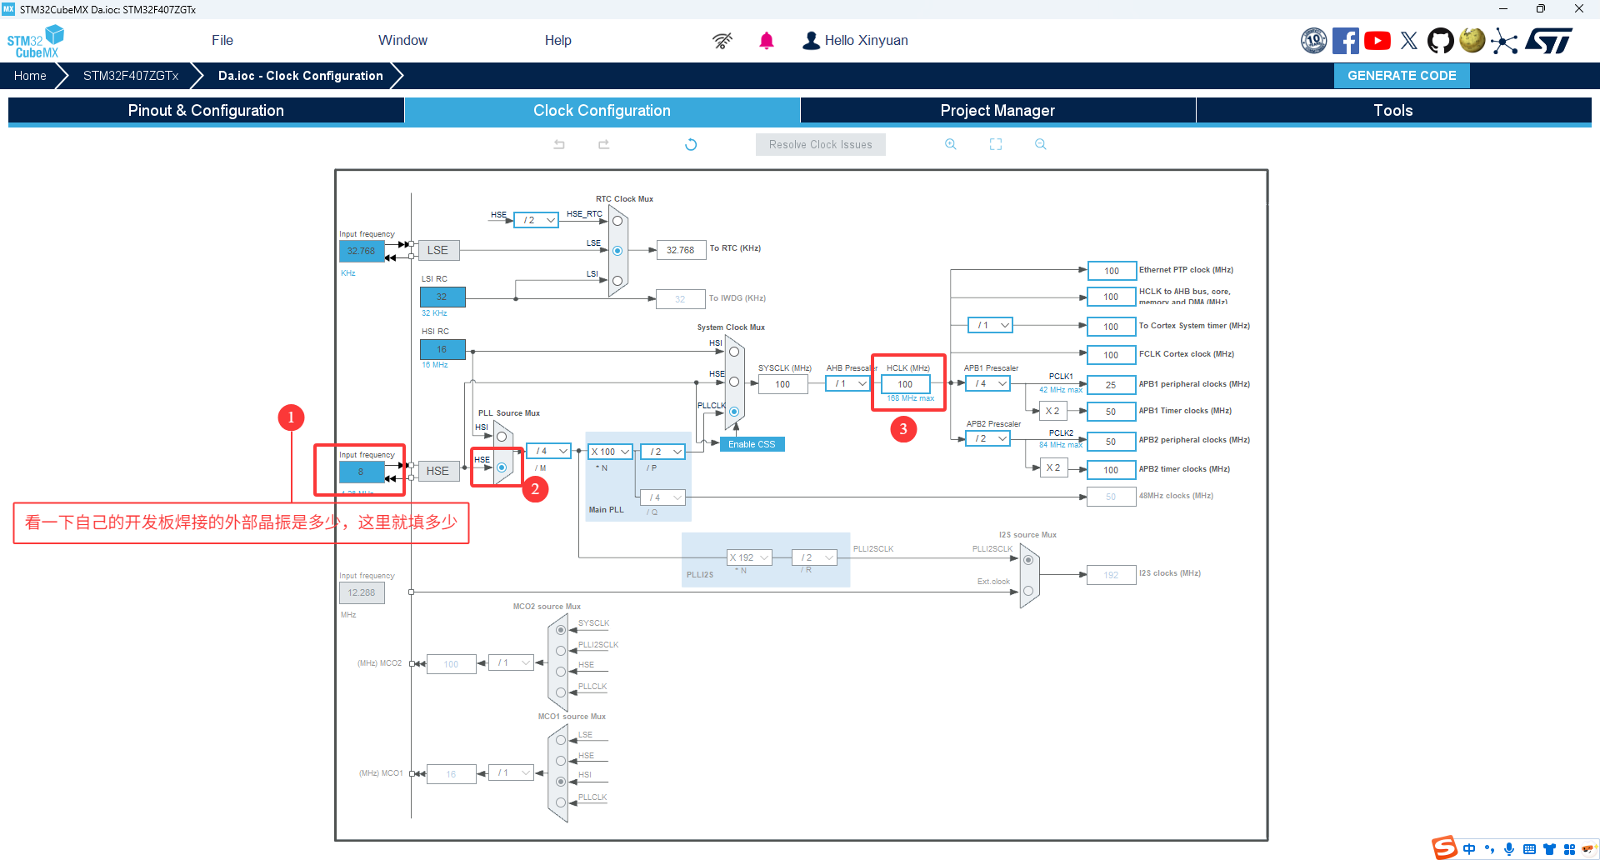Open the Facebook link icon

[1346, 41]
